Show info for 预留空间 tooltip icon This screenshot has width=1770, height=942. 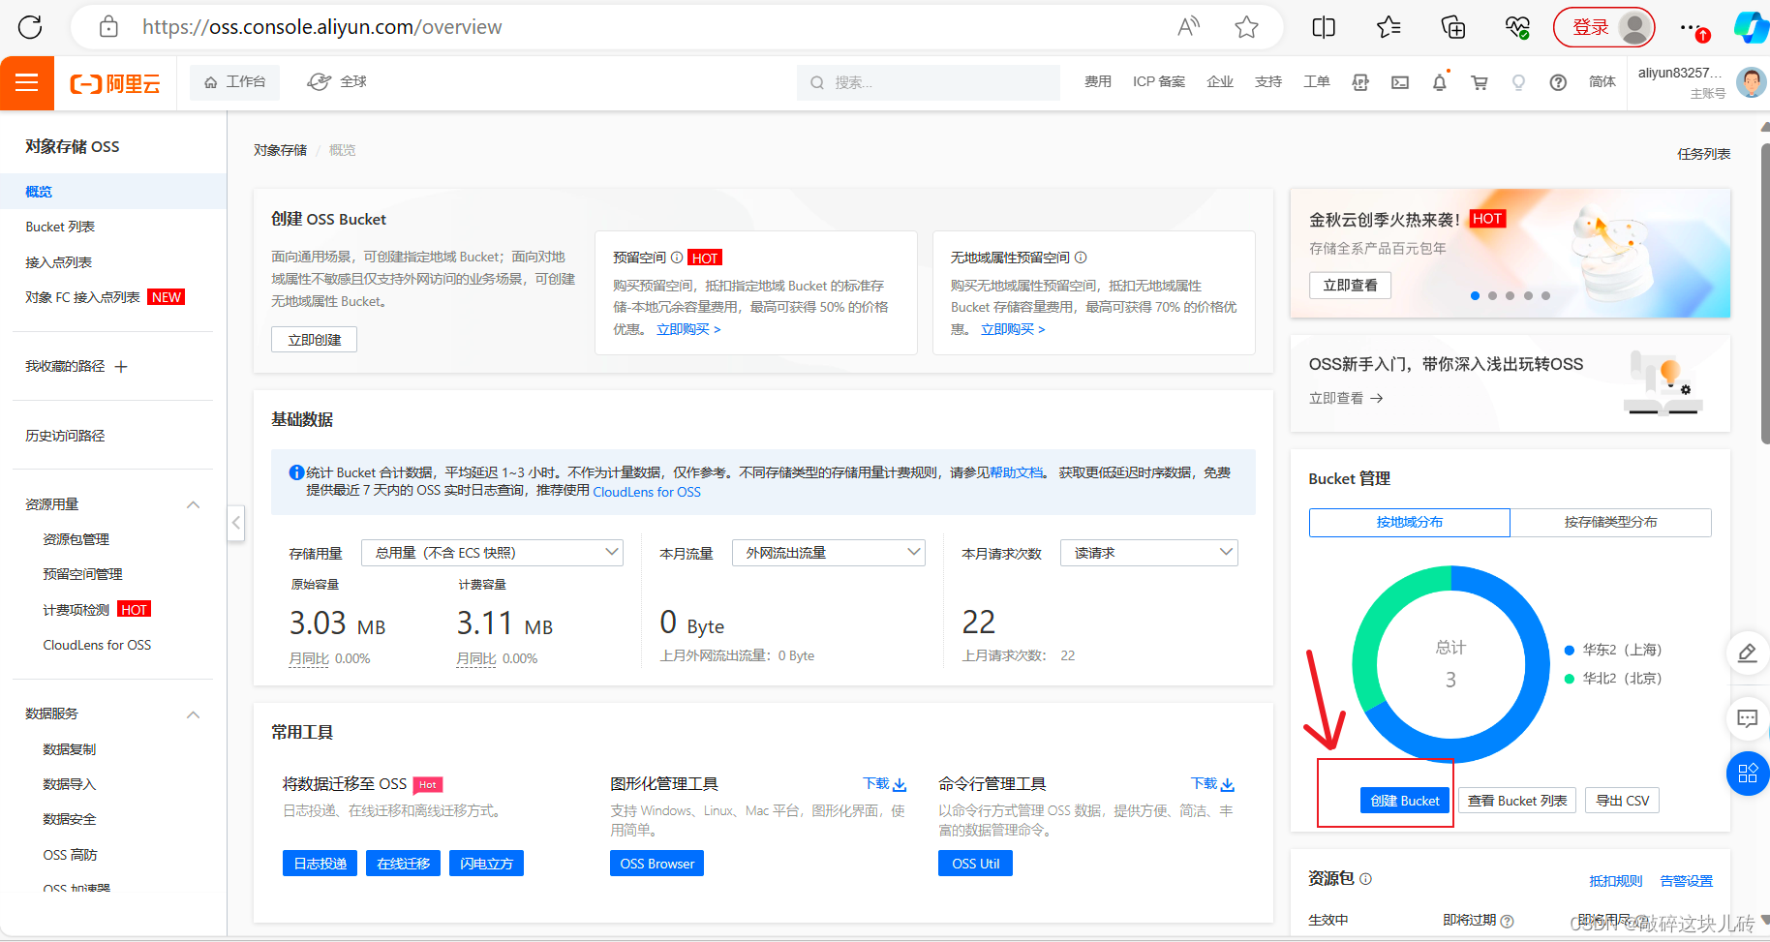(677, 258)
